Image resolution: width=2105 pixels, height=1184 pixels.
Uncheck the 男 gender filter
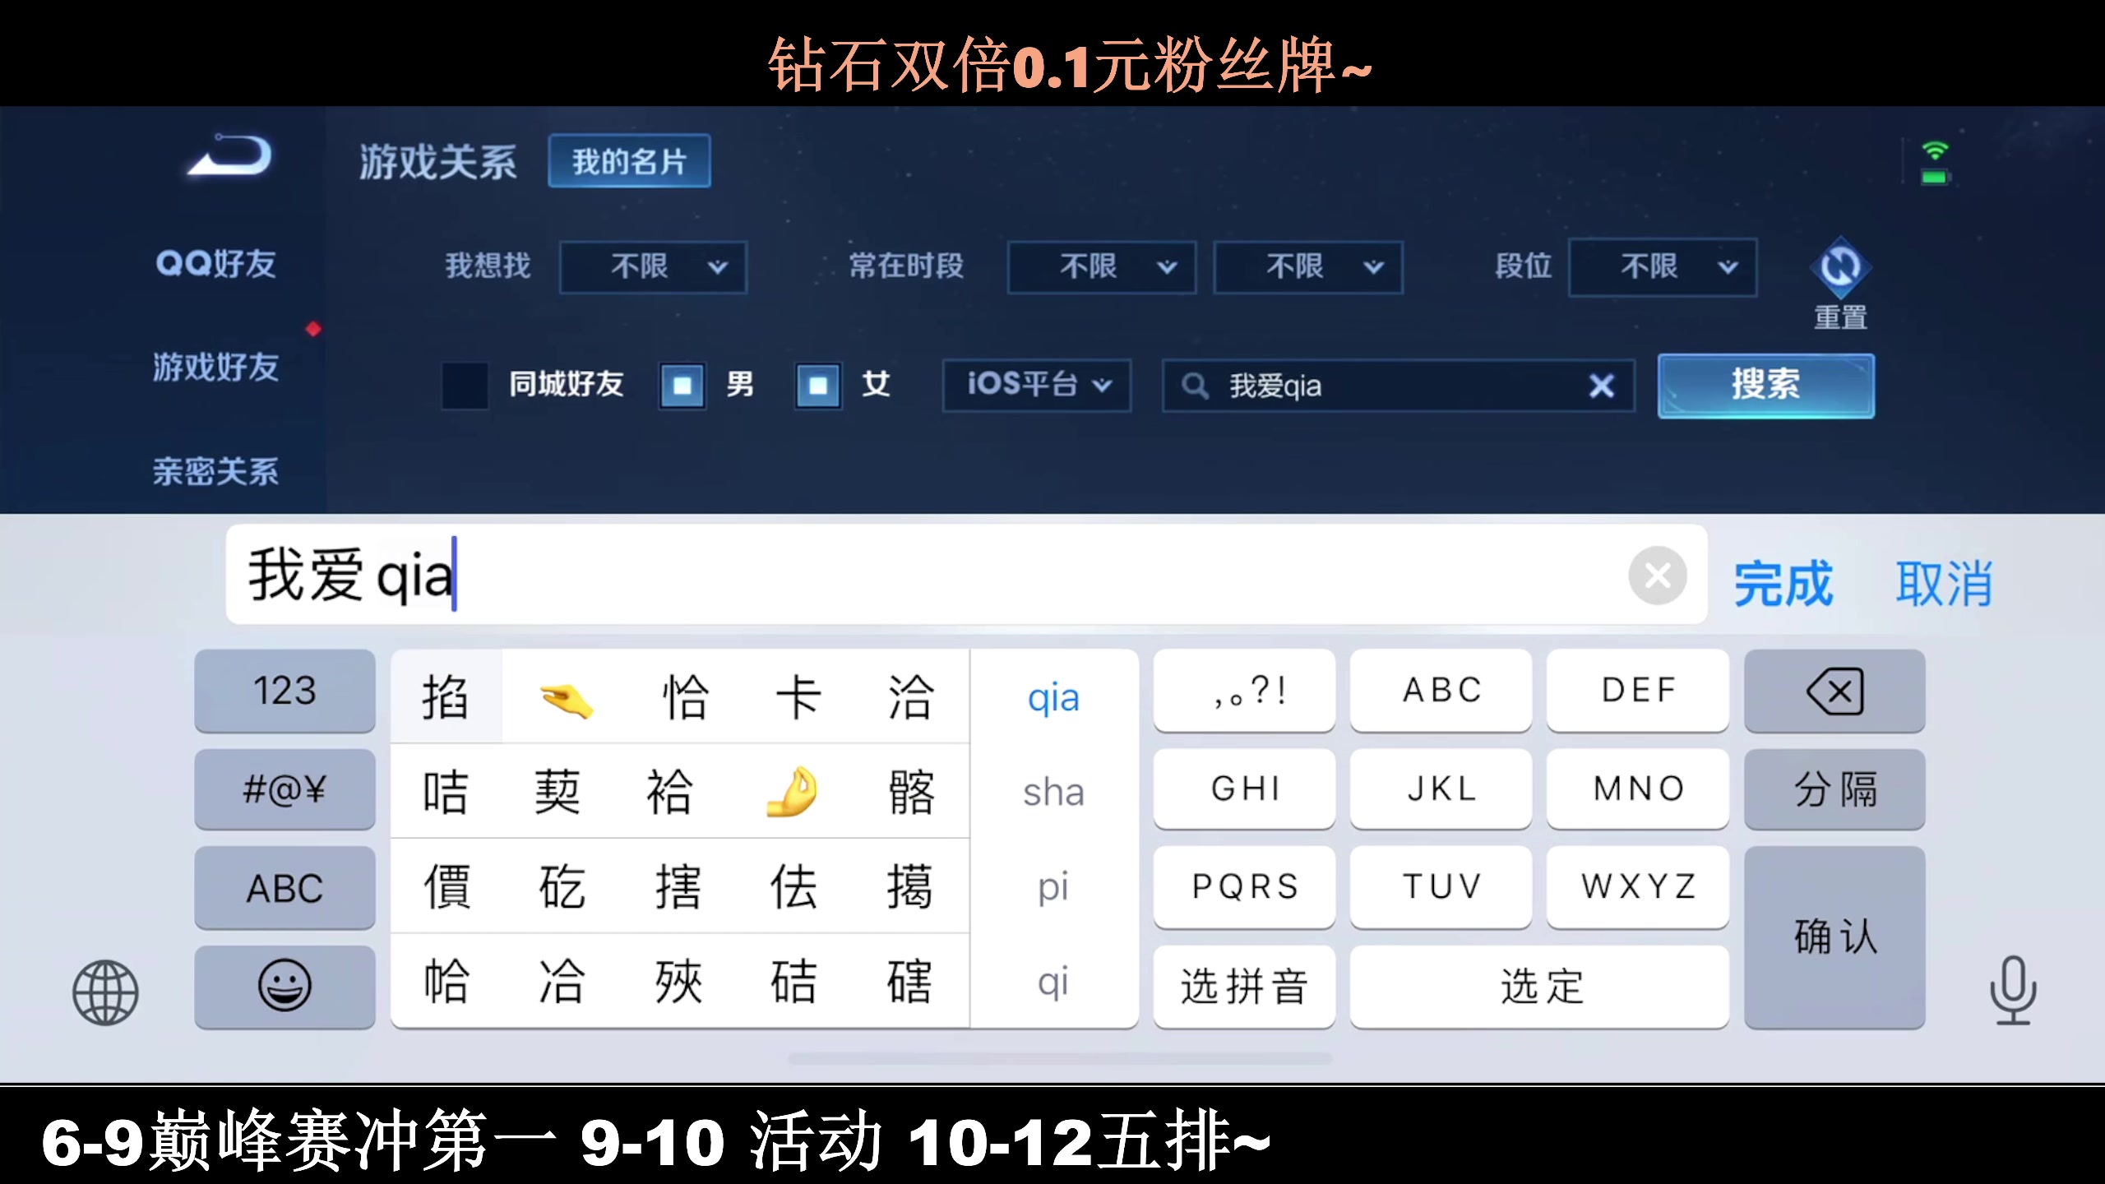pos(681,386)
